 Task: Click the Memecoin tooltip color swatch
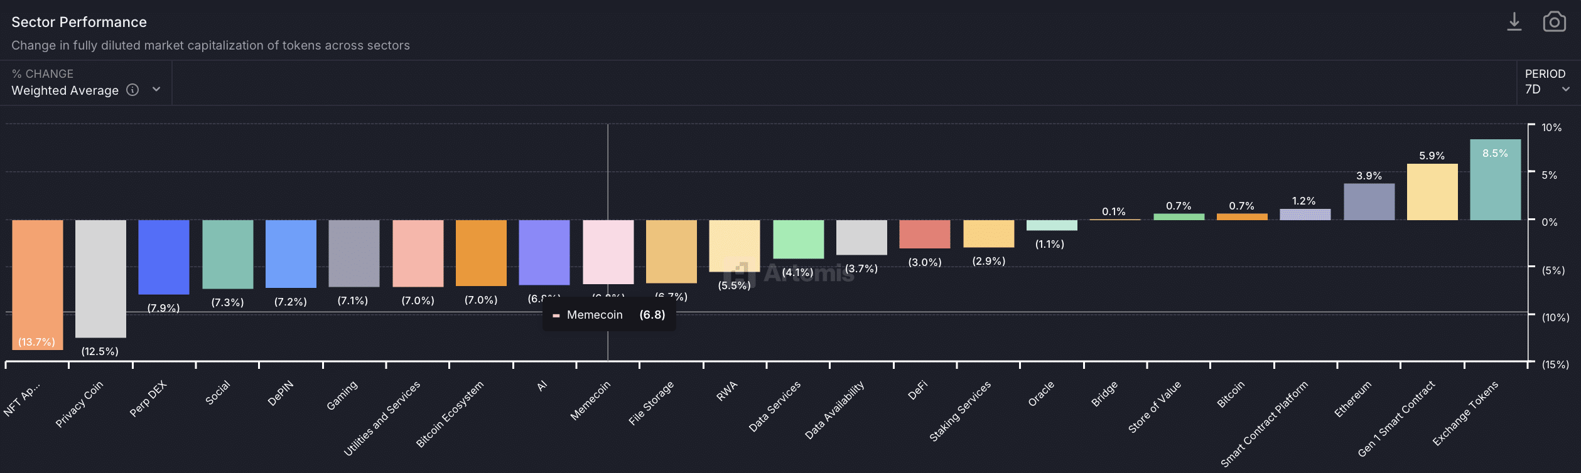556,316
